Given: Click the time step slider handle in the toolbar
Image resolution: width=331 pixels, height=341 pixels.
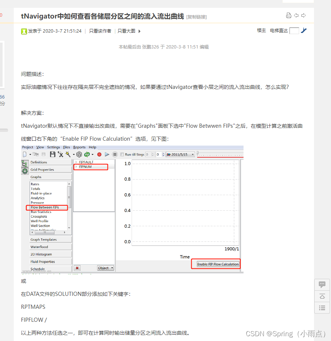Looking at the screenshot, I should coord(198,153).
